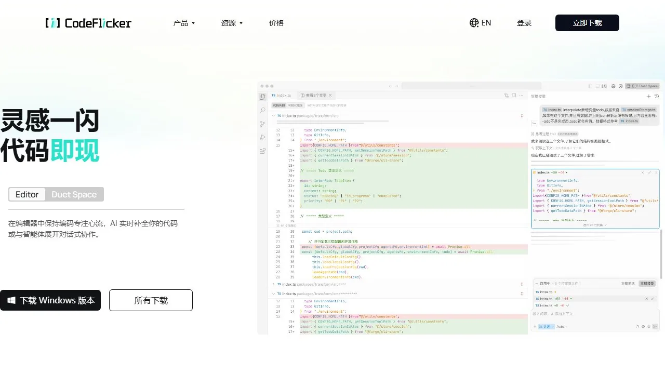665x374 pixels.
Task: Accept the index.ts +69 -44 change
Action: pos(653,299)
